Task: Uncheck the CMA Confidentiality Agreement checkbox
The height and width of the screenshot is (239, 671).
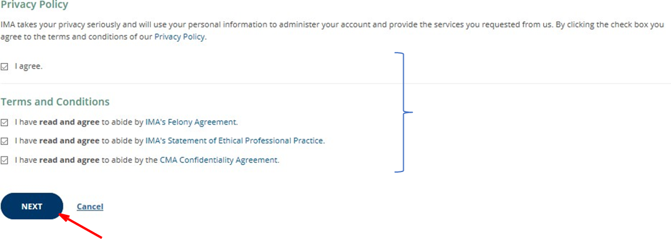Action: pyautogui.click(x=5, y=160)
